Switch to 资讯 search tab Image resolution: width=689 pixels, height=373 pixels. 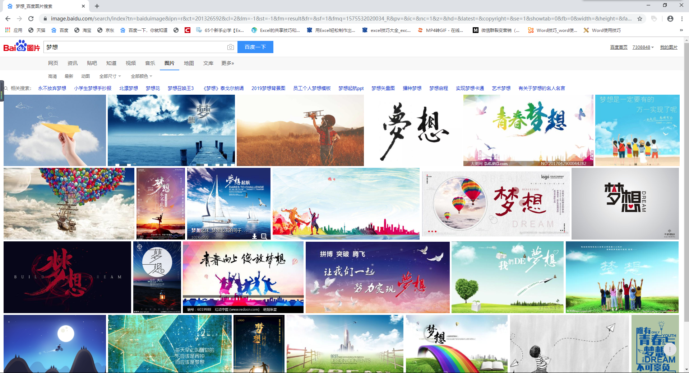click(x=73, y=63)
